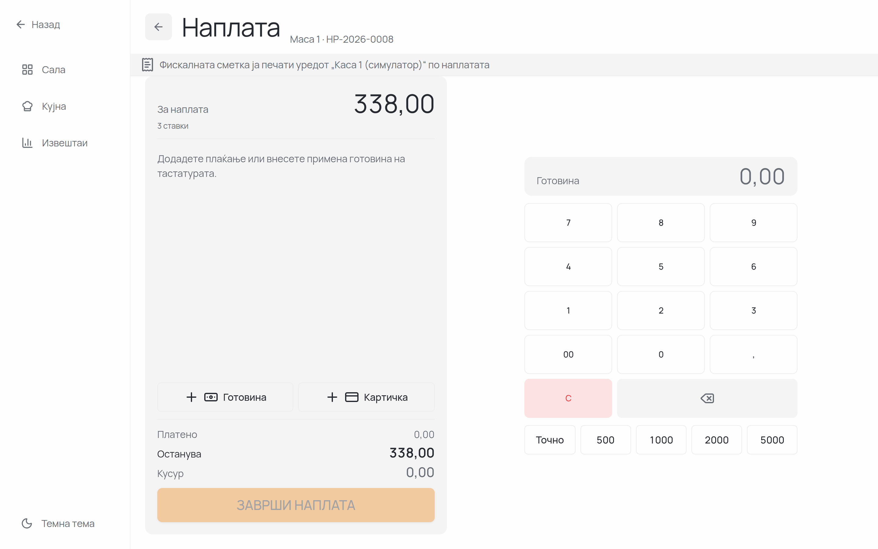Click the Готовина amount display field

tap(661, 177)
